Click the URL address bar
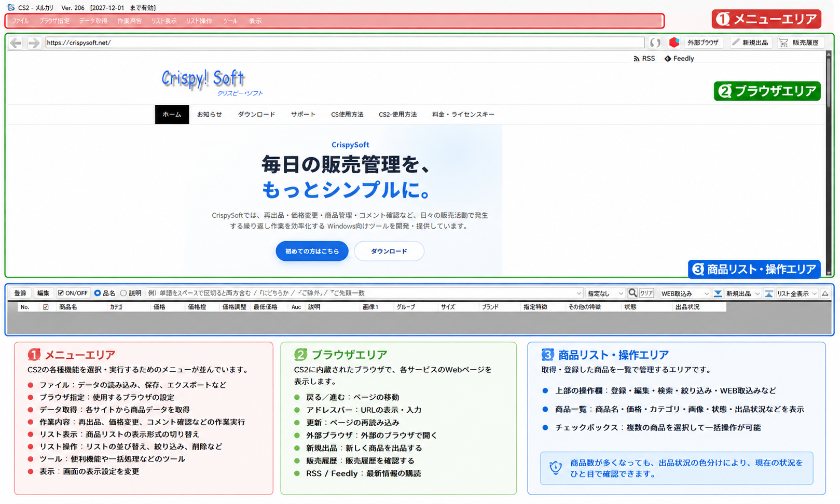This screenshot has height=504, width=840. (345, 43)
